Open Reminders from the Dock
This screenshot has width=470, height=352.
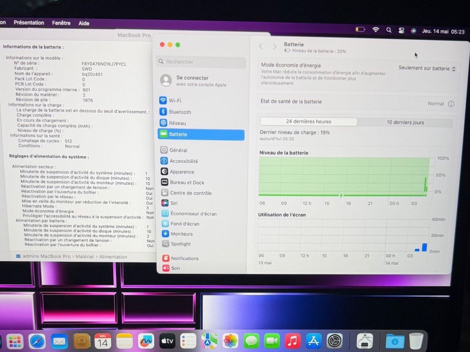click(x=188, y=341)
